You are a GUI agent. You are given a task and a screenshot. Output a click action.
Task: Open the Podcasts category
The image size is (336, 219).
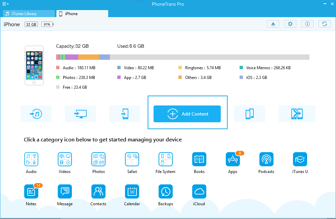pos(266,159)
